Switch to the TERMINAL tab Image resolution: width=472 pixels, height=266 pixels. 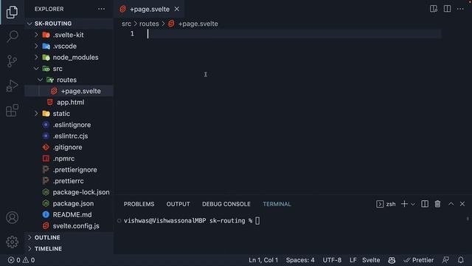[277, 204]
